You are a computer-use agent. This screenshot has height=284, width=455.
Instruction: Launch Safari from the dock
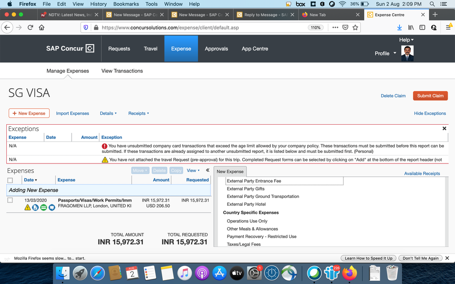click(98, 273)
